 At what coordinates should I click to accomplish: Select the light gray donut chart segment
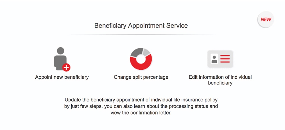pyautogui.click(x=146, y=52)
